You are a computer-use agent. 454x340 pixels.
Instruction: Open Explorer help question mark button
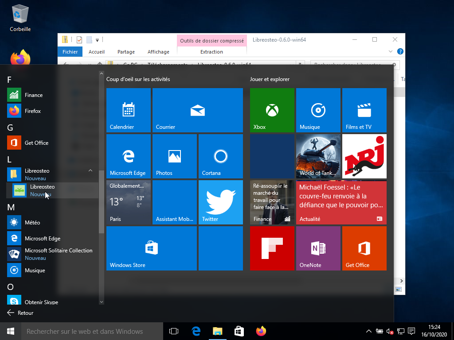pyautogui.click(x=400, y=51)
